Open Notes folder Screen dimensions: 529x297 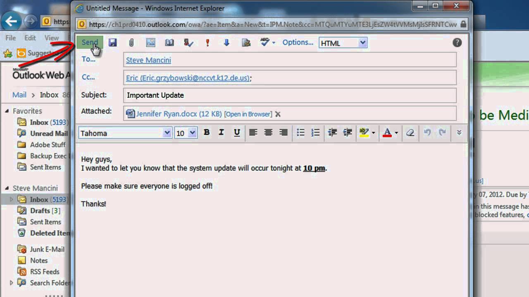[39, 261]
